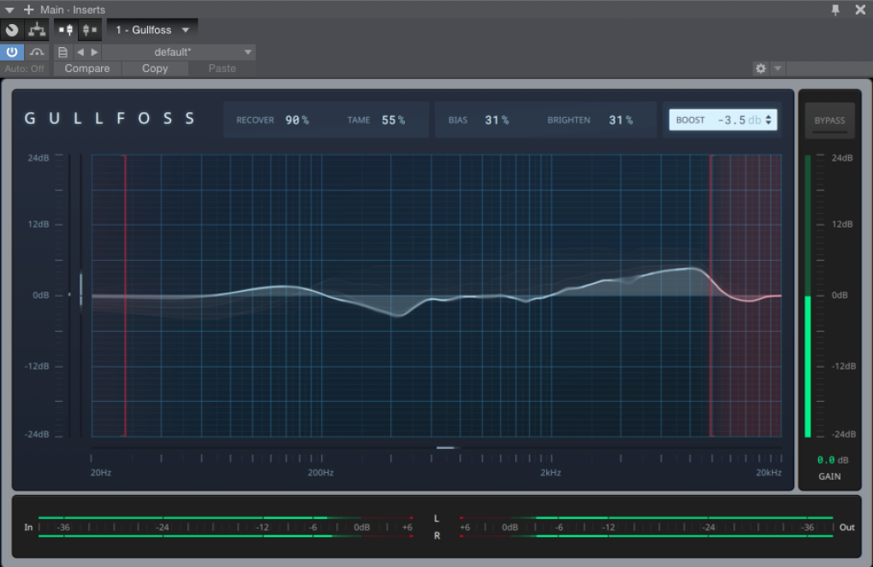Click the Compare button
Screen dimensions: 873x567
pos(86,68)
